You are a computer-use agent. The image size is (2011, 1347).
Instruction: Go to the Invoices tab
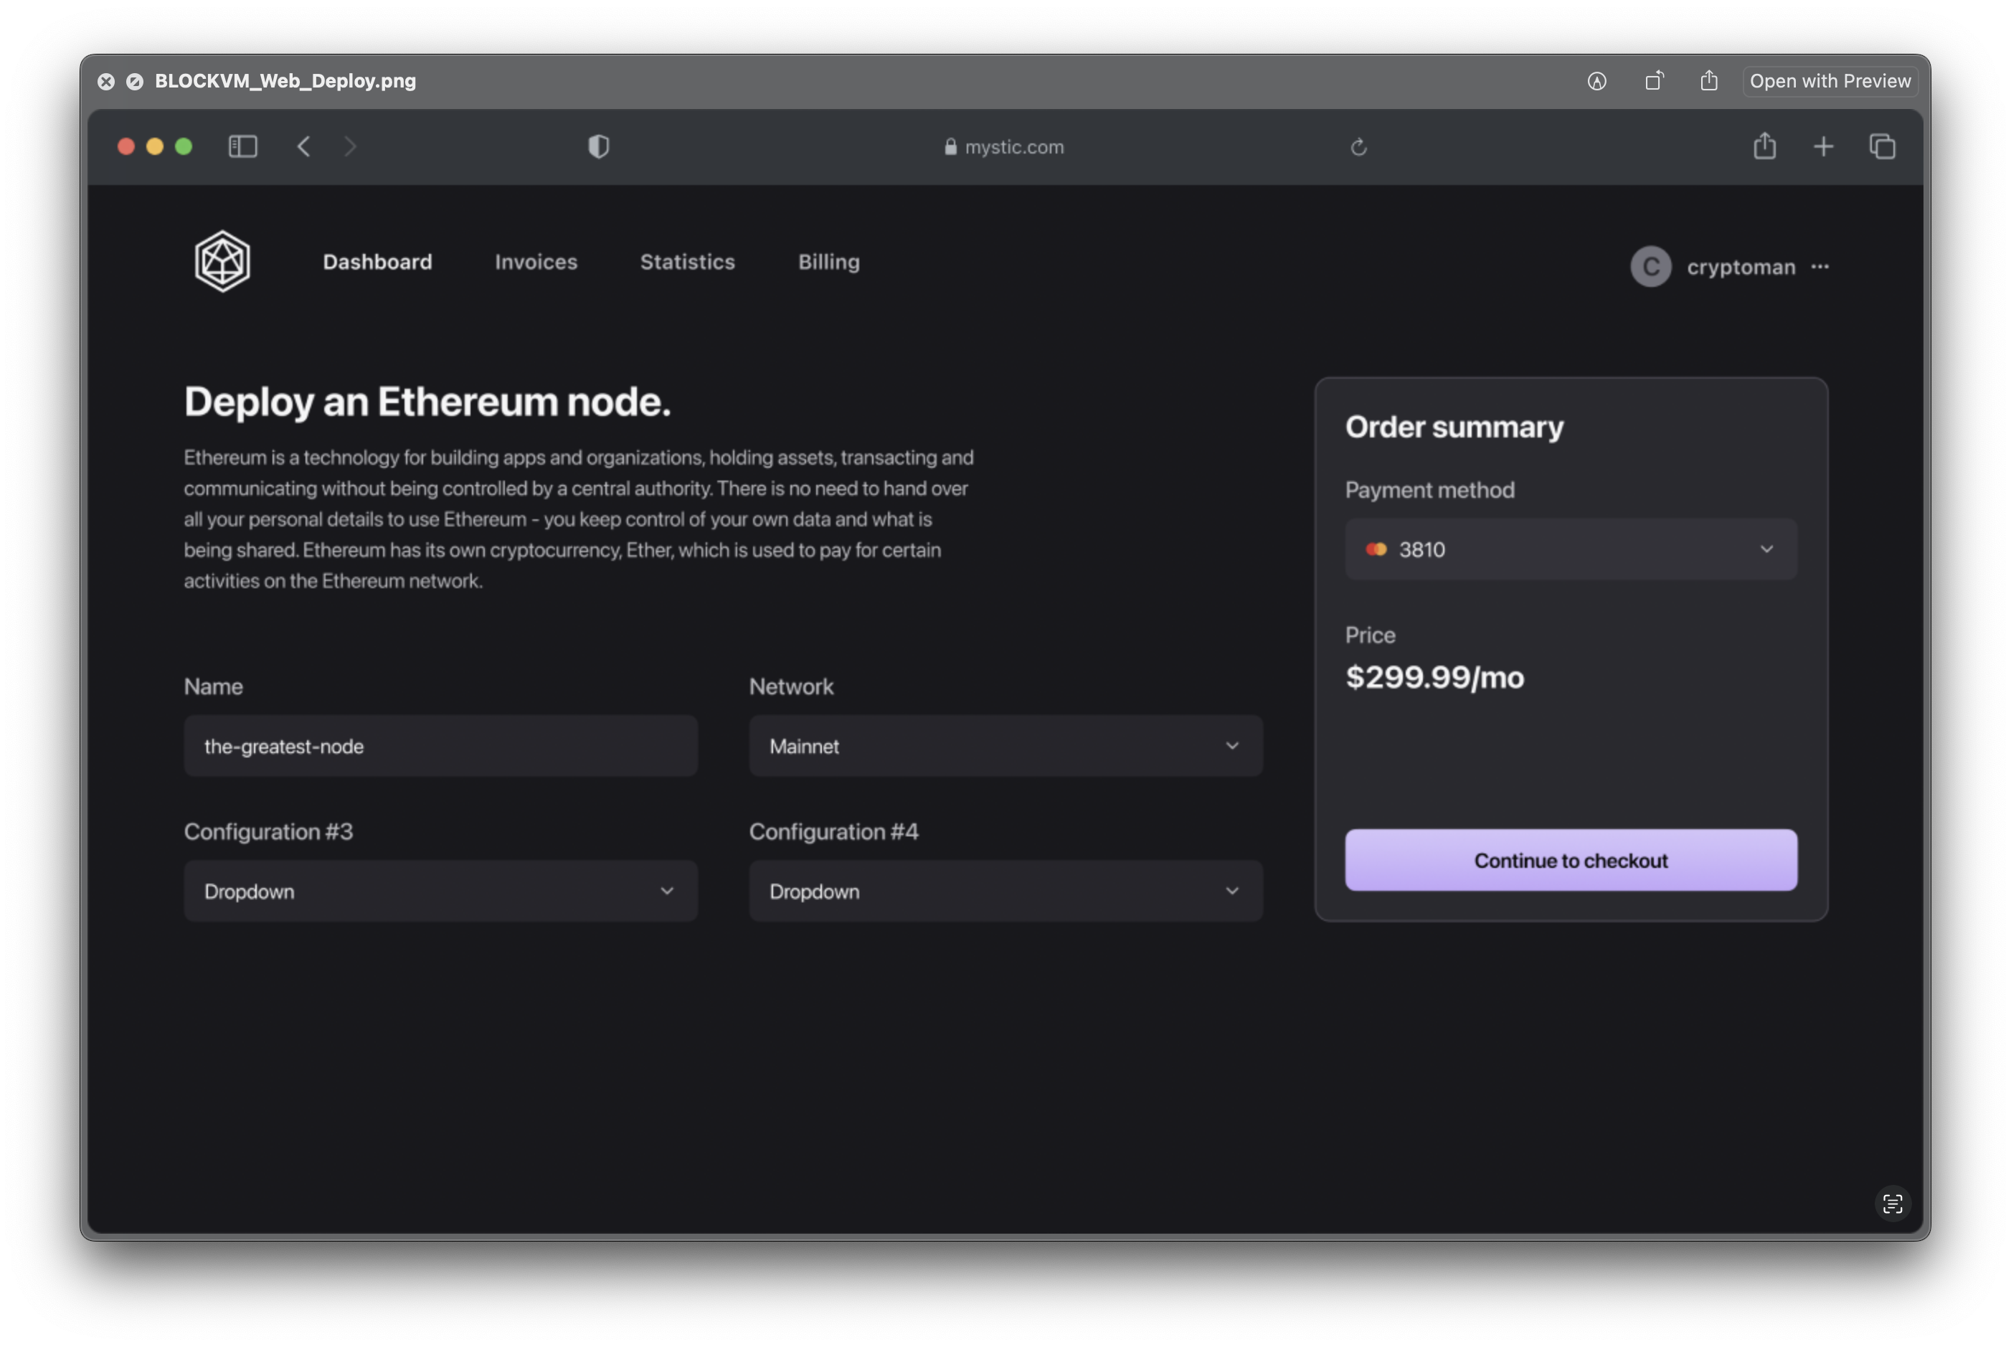tap(536, 262)
